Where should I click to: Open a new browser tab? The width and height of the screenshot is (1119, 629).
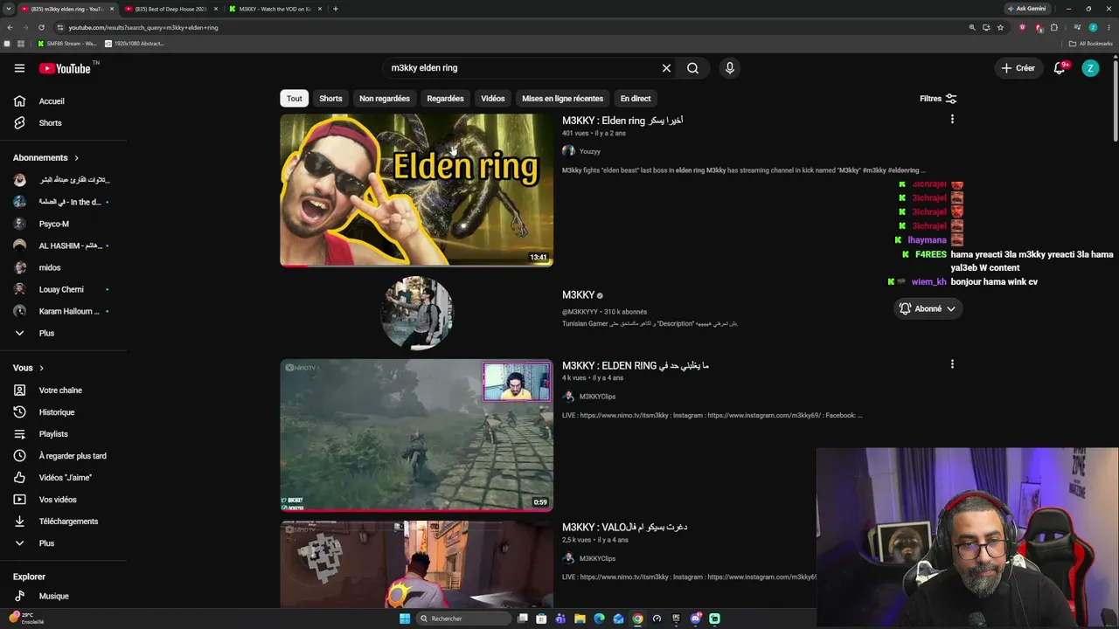(336, 9)
